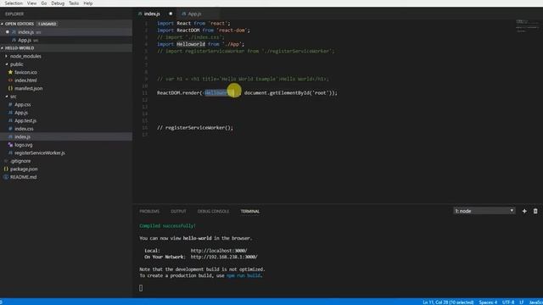
Task: Switch to the Output panel tab
Action: click(x=178, y=211)
